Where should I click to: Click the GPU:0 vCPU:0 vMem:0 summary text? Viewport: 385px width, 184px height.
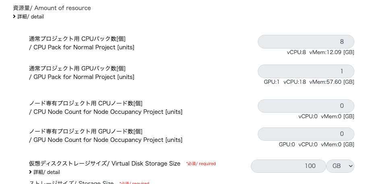point(316,144)
